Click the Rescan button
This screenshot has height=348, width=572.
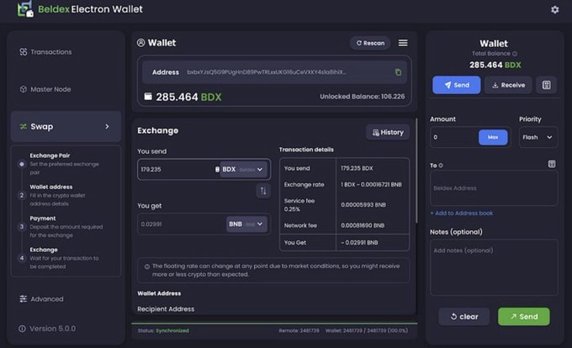[370, 43]
